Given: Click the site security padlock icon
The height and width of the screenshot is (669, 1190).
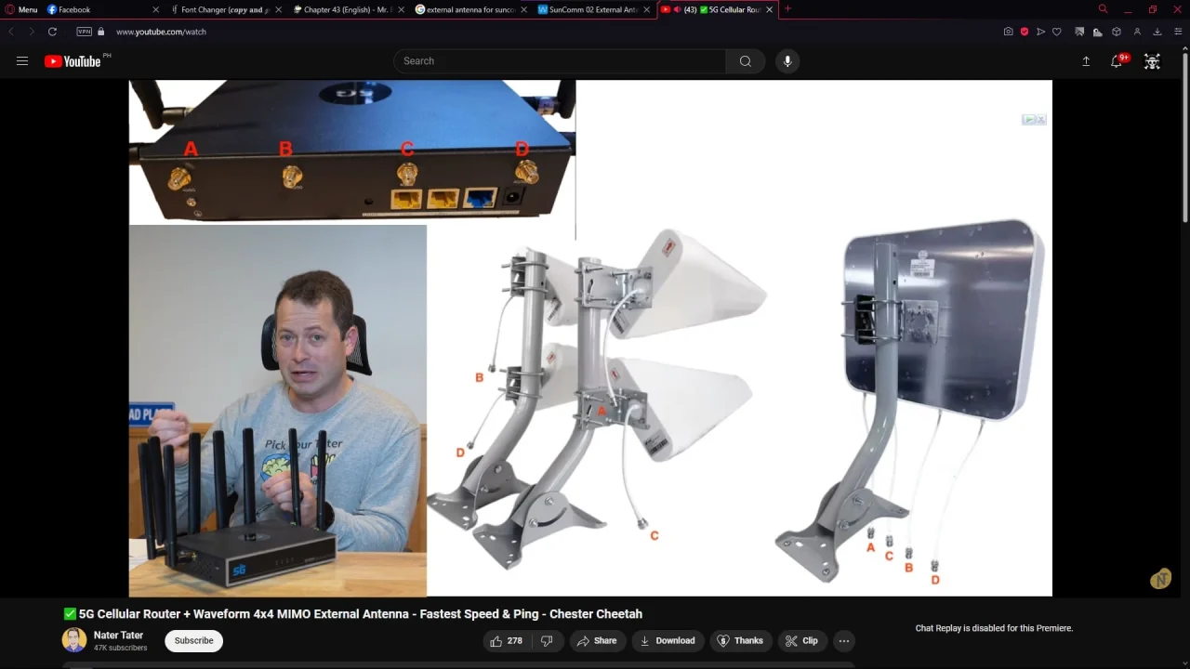Looking at the screenshot, I should [101, 32].
